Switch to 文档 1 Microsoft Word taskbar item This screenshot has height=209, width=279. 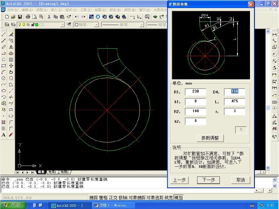pyautogui.click(x=114, y=206)
